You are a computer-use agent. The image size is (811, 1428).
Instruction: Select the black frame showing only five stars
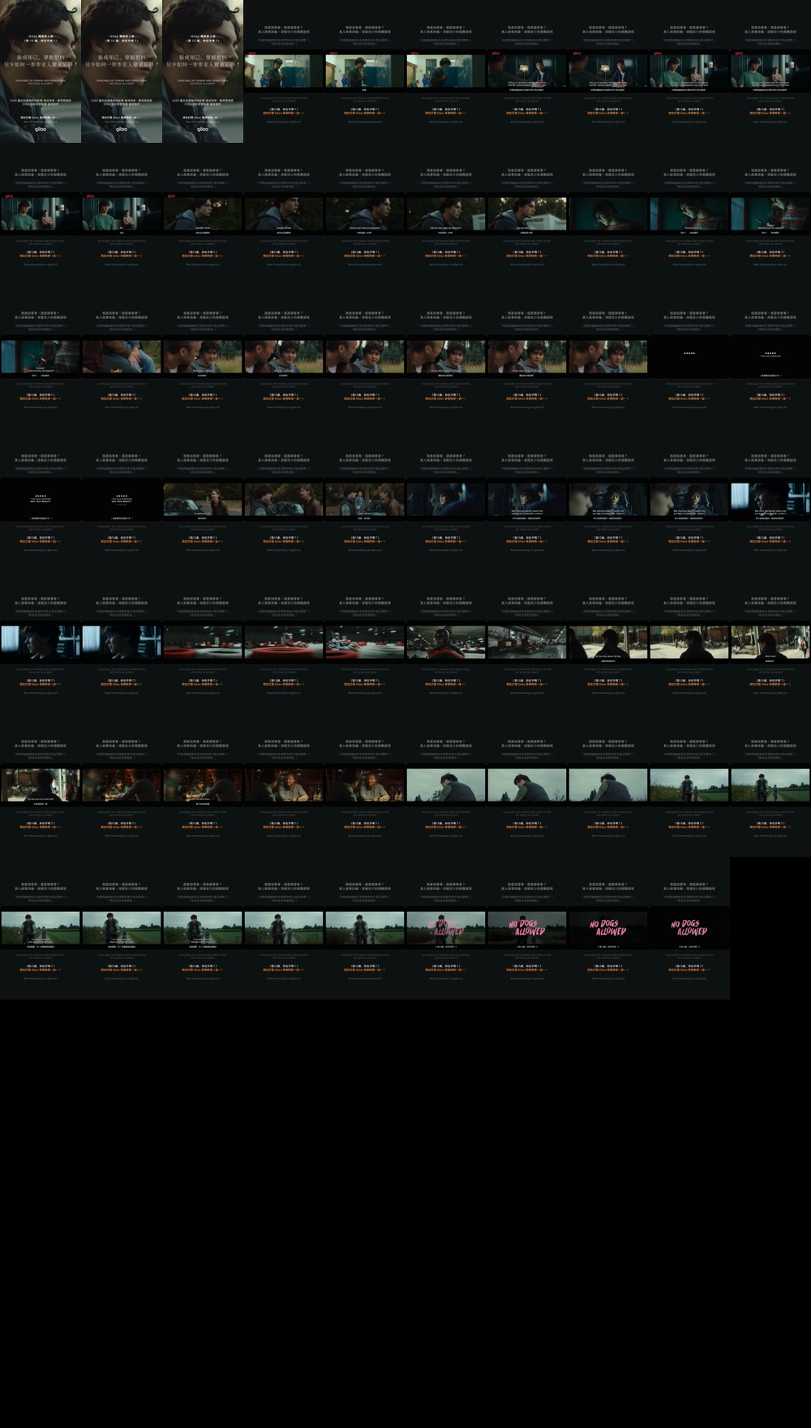click(x=689, y=357)
